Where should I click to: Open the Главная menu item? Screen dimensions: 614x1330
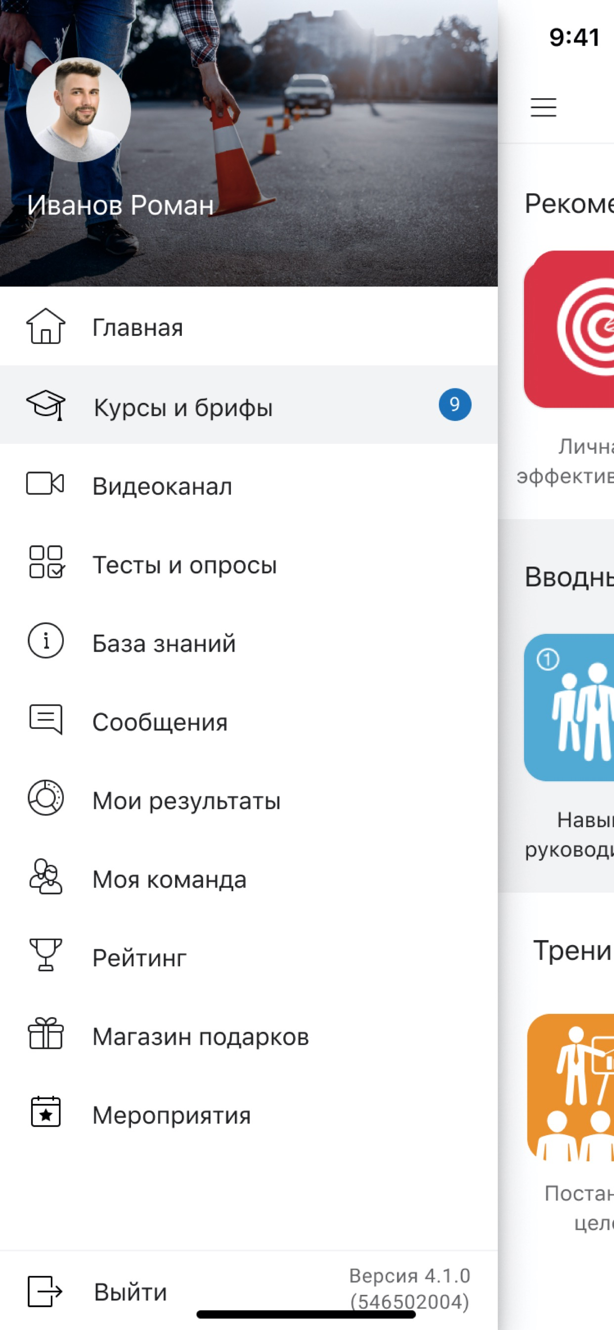click(x=249, y=326)
